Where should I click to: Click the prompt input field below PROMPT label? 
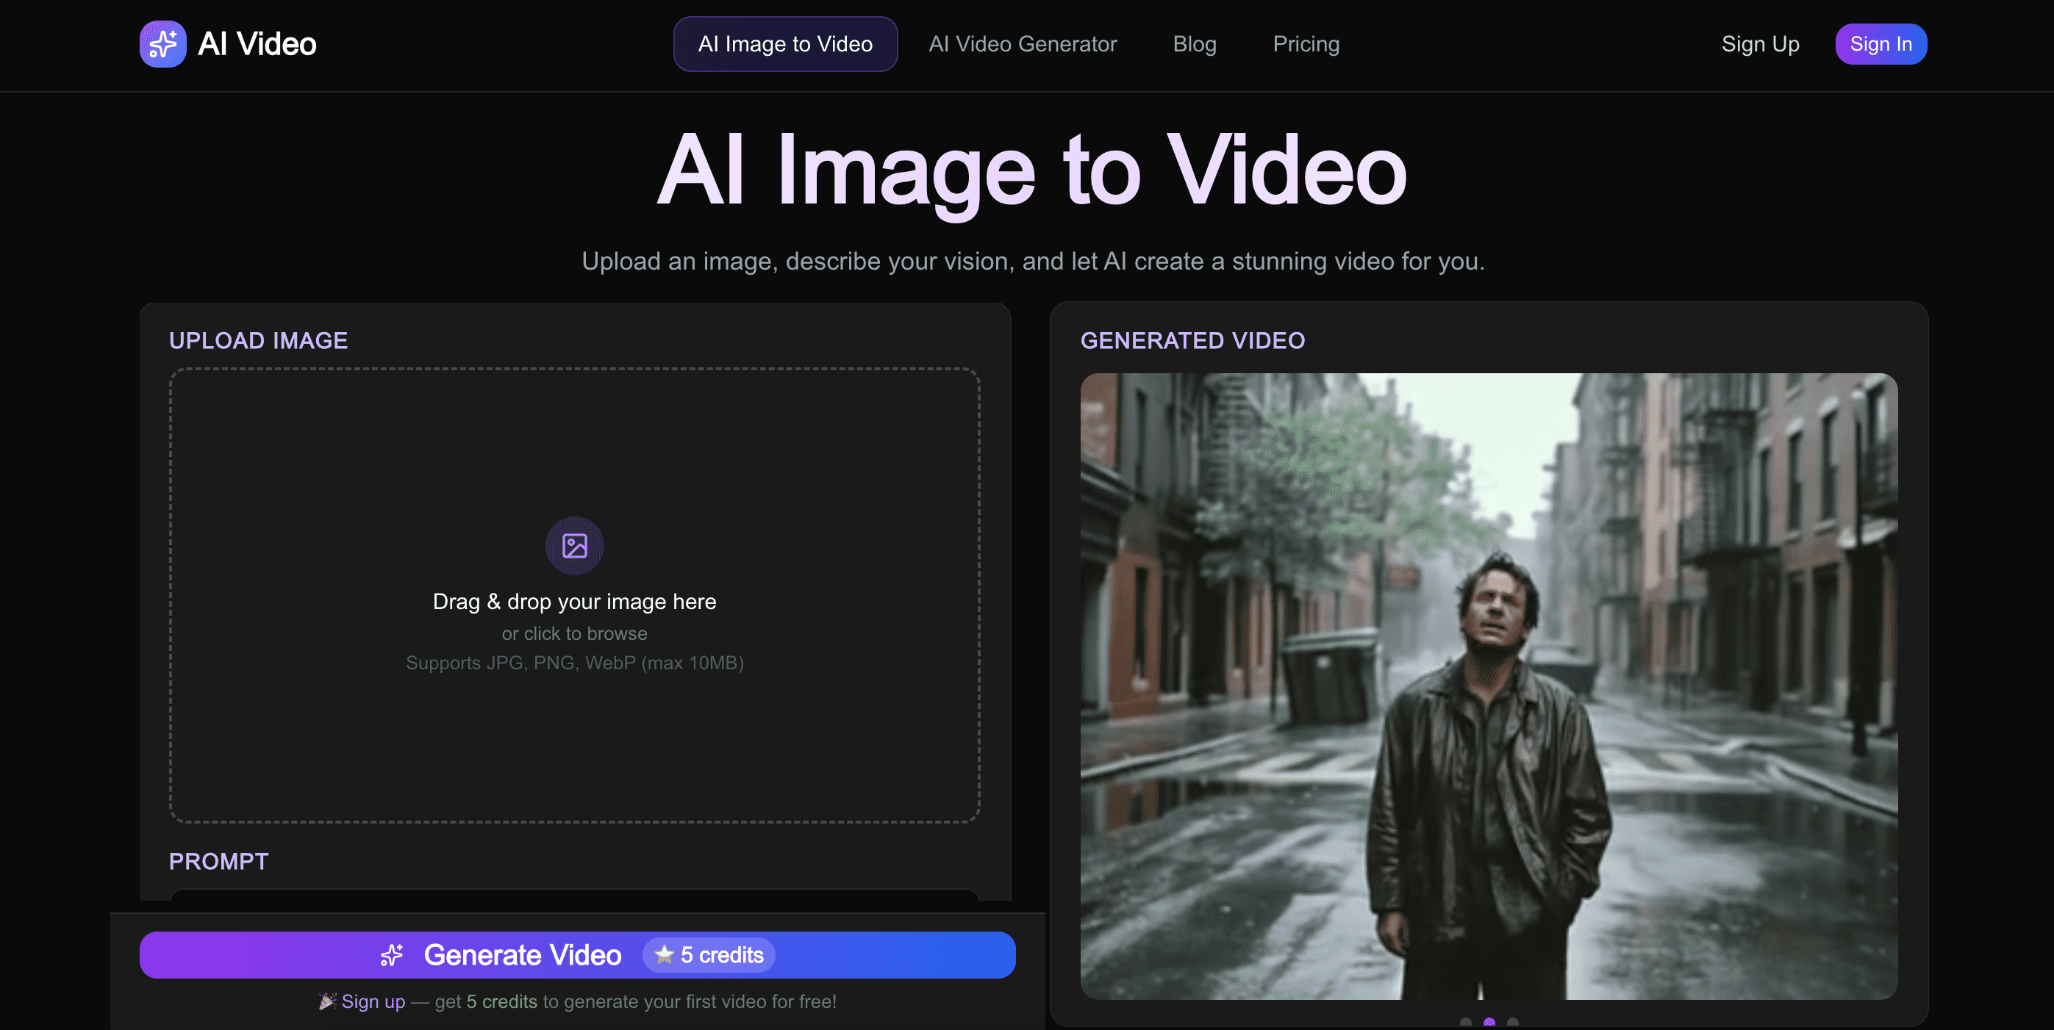coord(574,896)
